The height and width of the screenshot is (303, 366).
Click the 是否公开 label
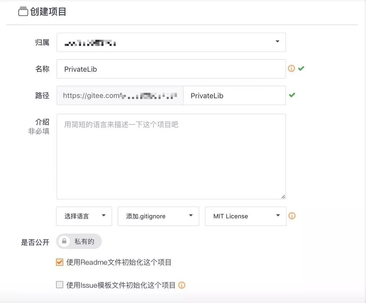click(x=35, y=242)
